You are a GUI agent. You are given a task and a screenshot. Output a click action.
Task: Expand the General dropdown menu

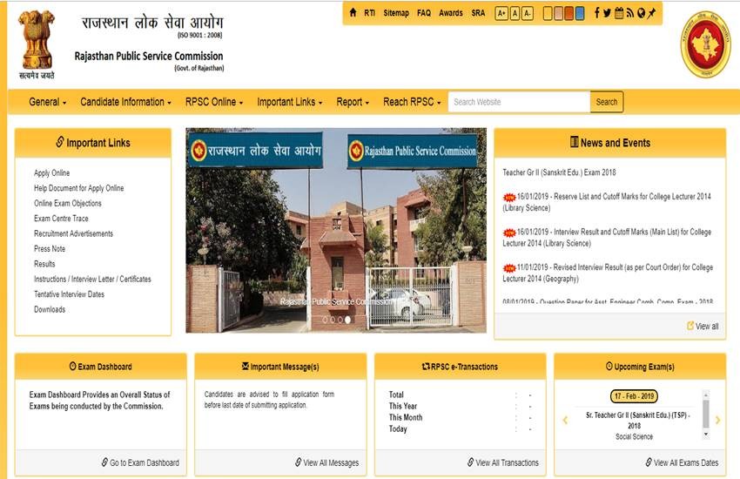[x=47, y=102]
